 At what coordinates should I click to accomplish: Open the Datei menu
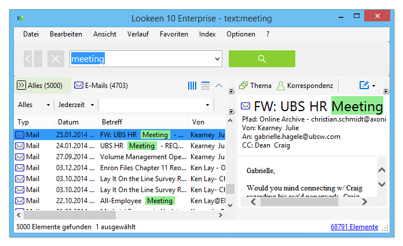(31, 34)
